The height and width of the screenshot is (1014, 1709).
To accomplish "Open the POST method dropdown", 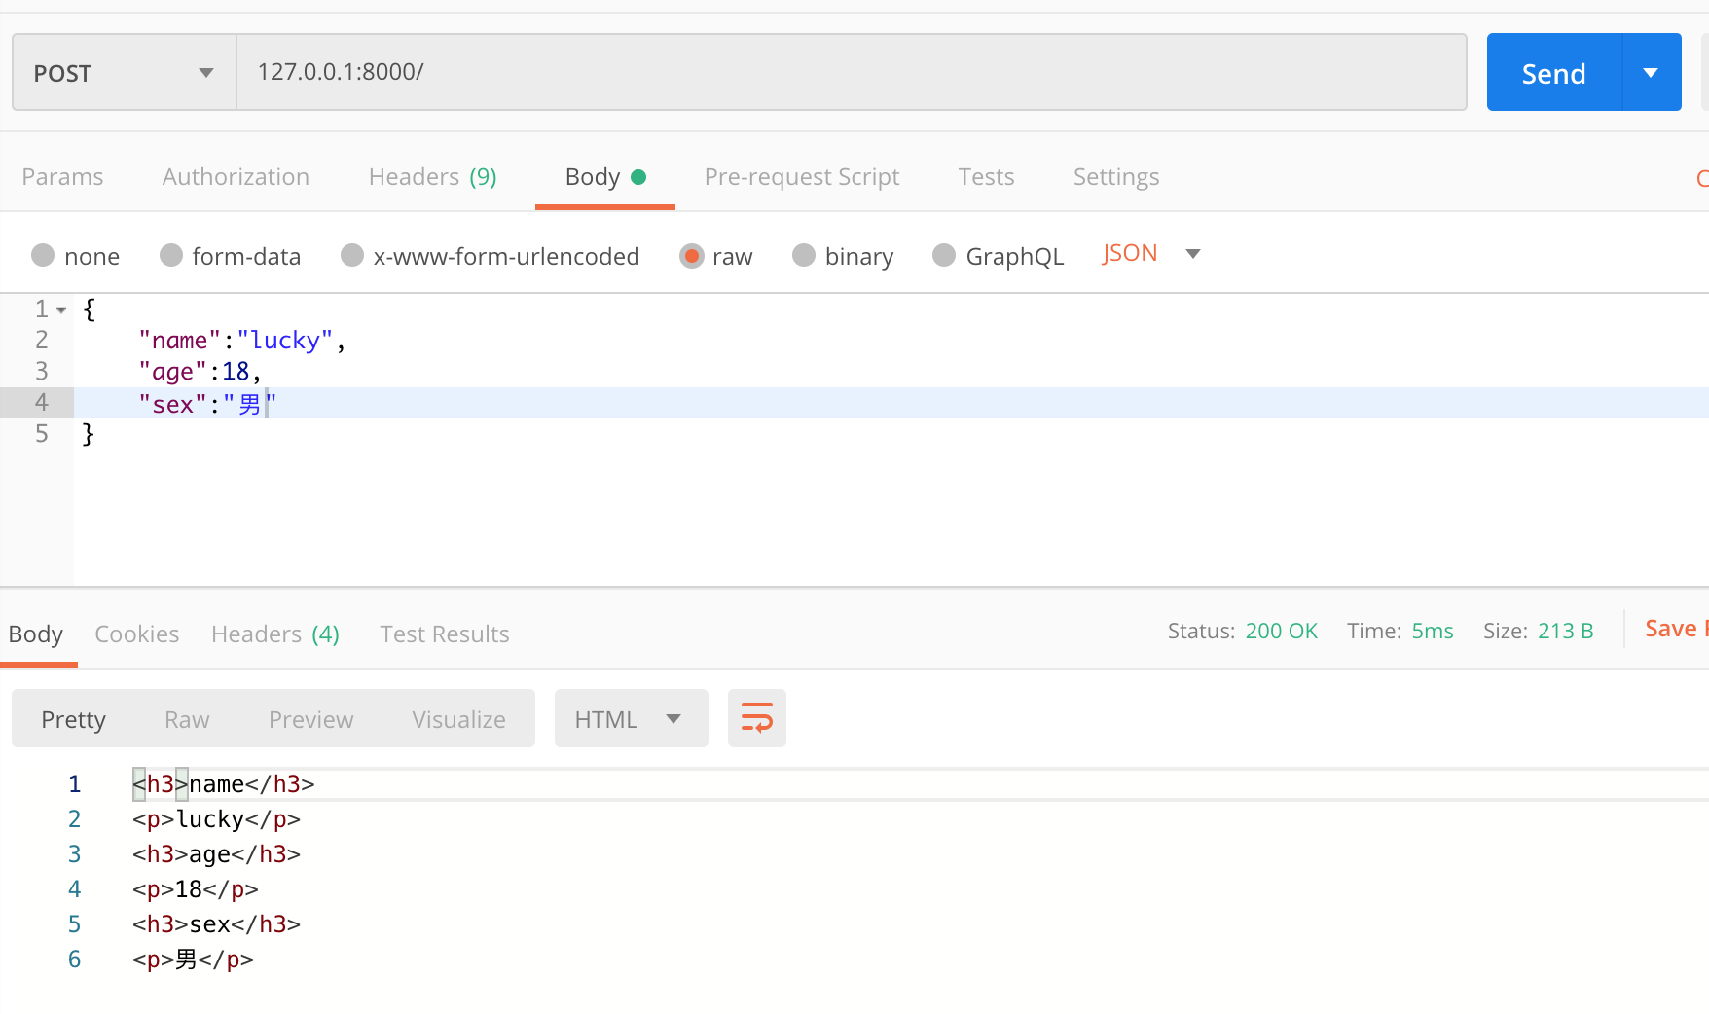I will pyautogui.click(x=124, y=73).
